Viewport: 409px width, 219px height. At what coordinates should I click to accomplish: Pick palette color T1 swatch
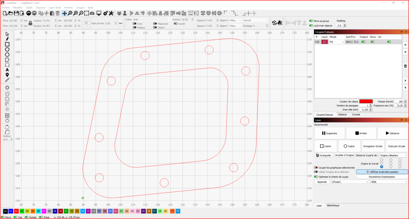[x=172, y=211]
